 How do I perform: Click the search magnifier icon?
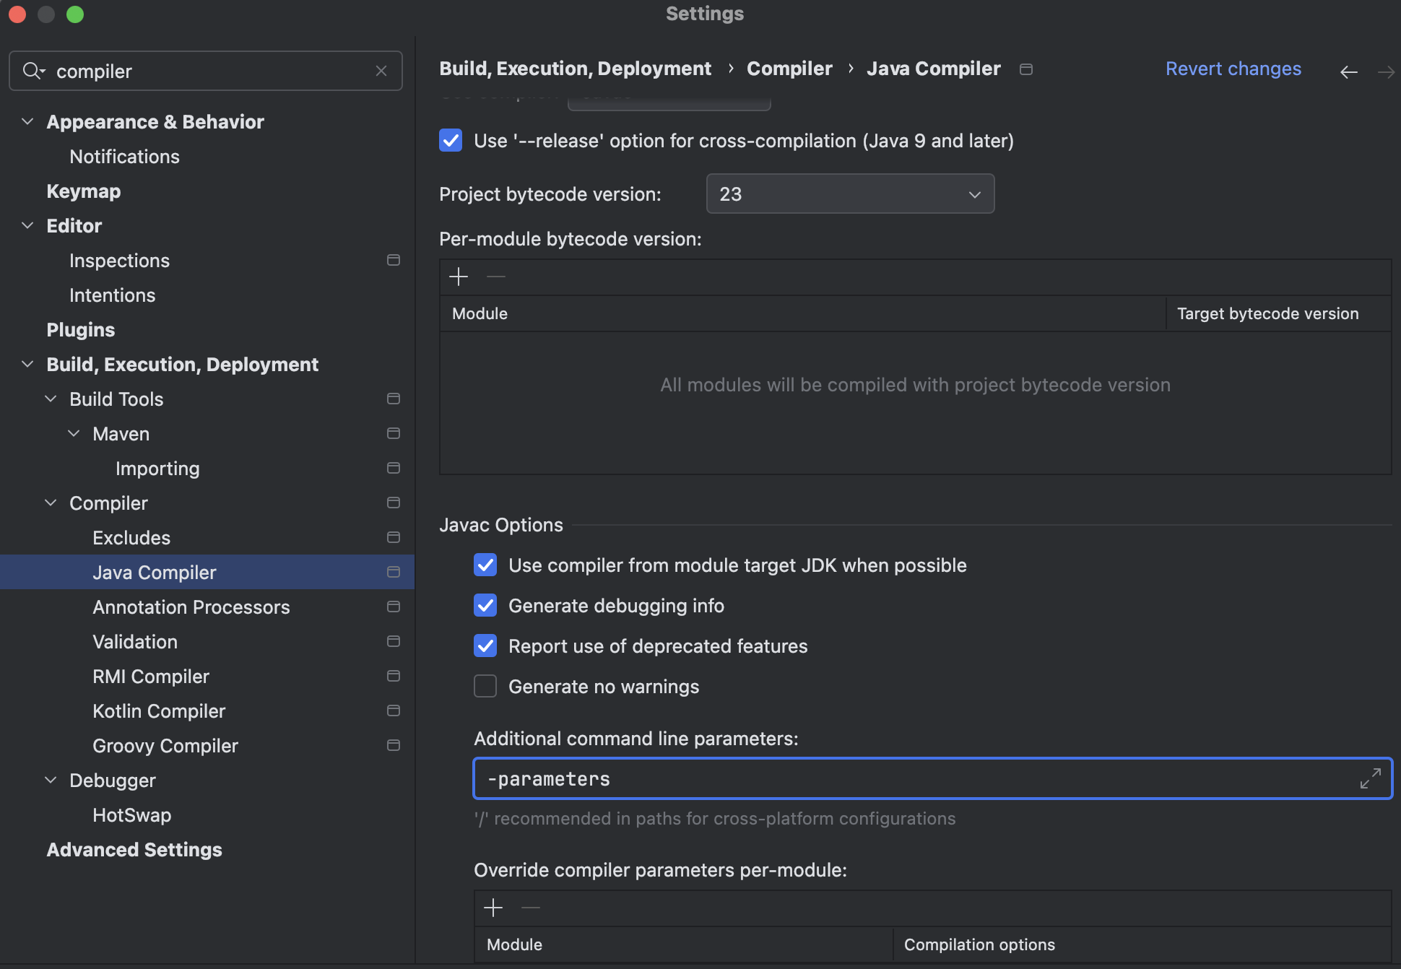point(32,71)
